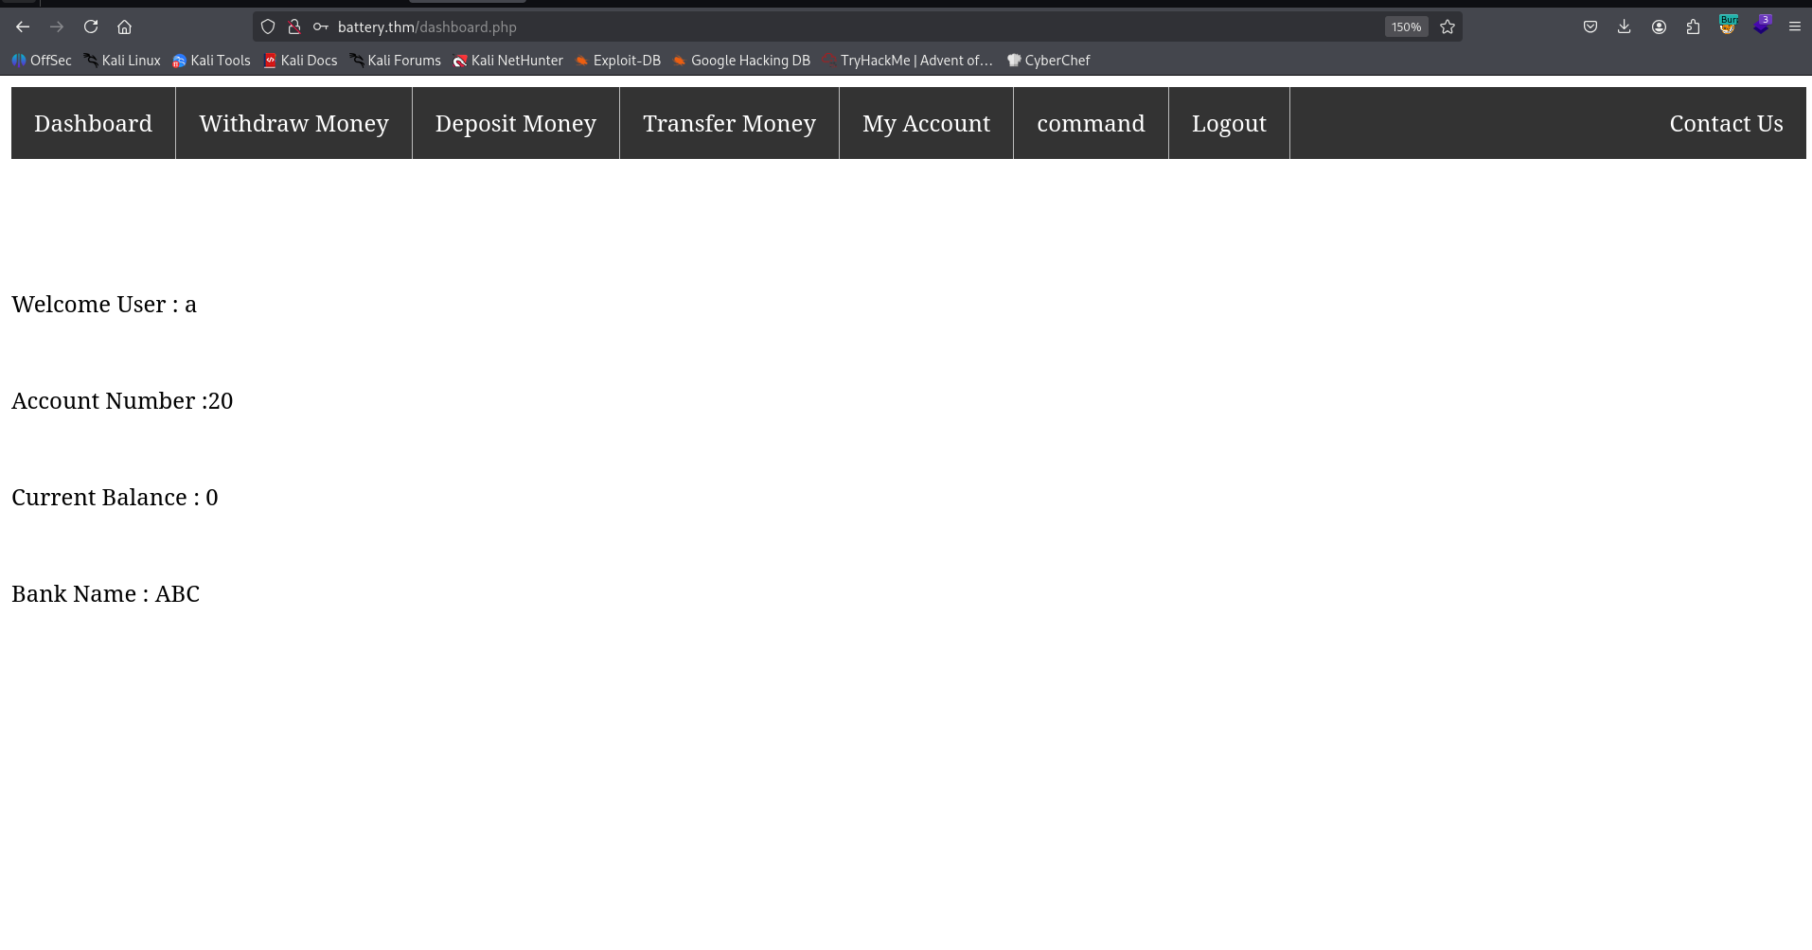The image size is (1812, 950).
Task: Click the saved-password key icon in address bar
Action: click(x=321, y=26)
